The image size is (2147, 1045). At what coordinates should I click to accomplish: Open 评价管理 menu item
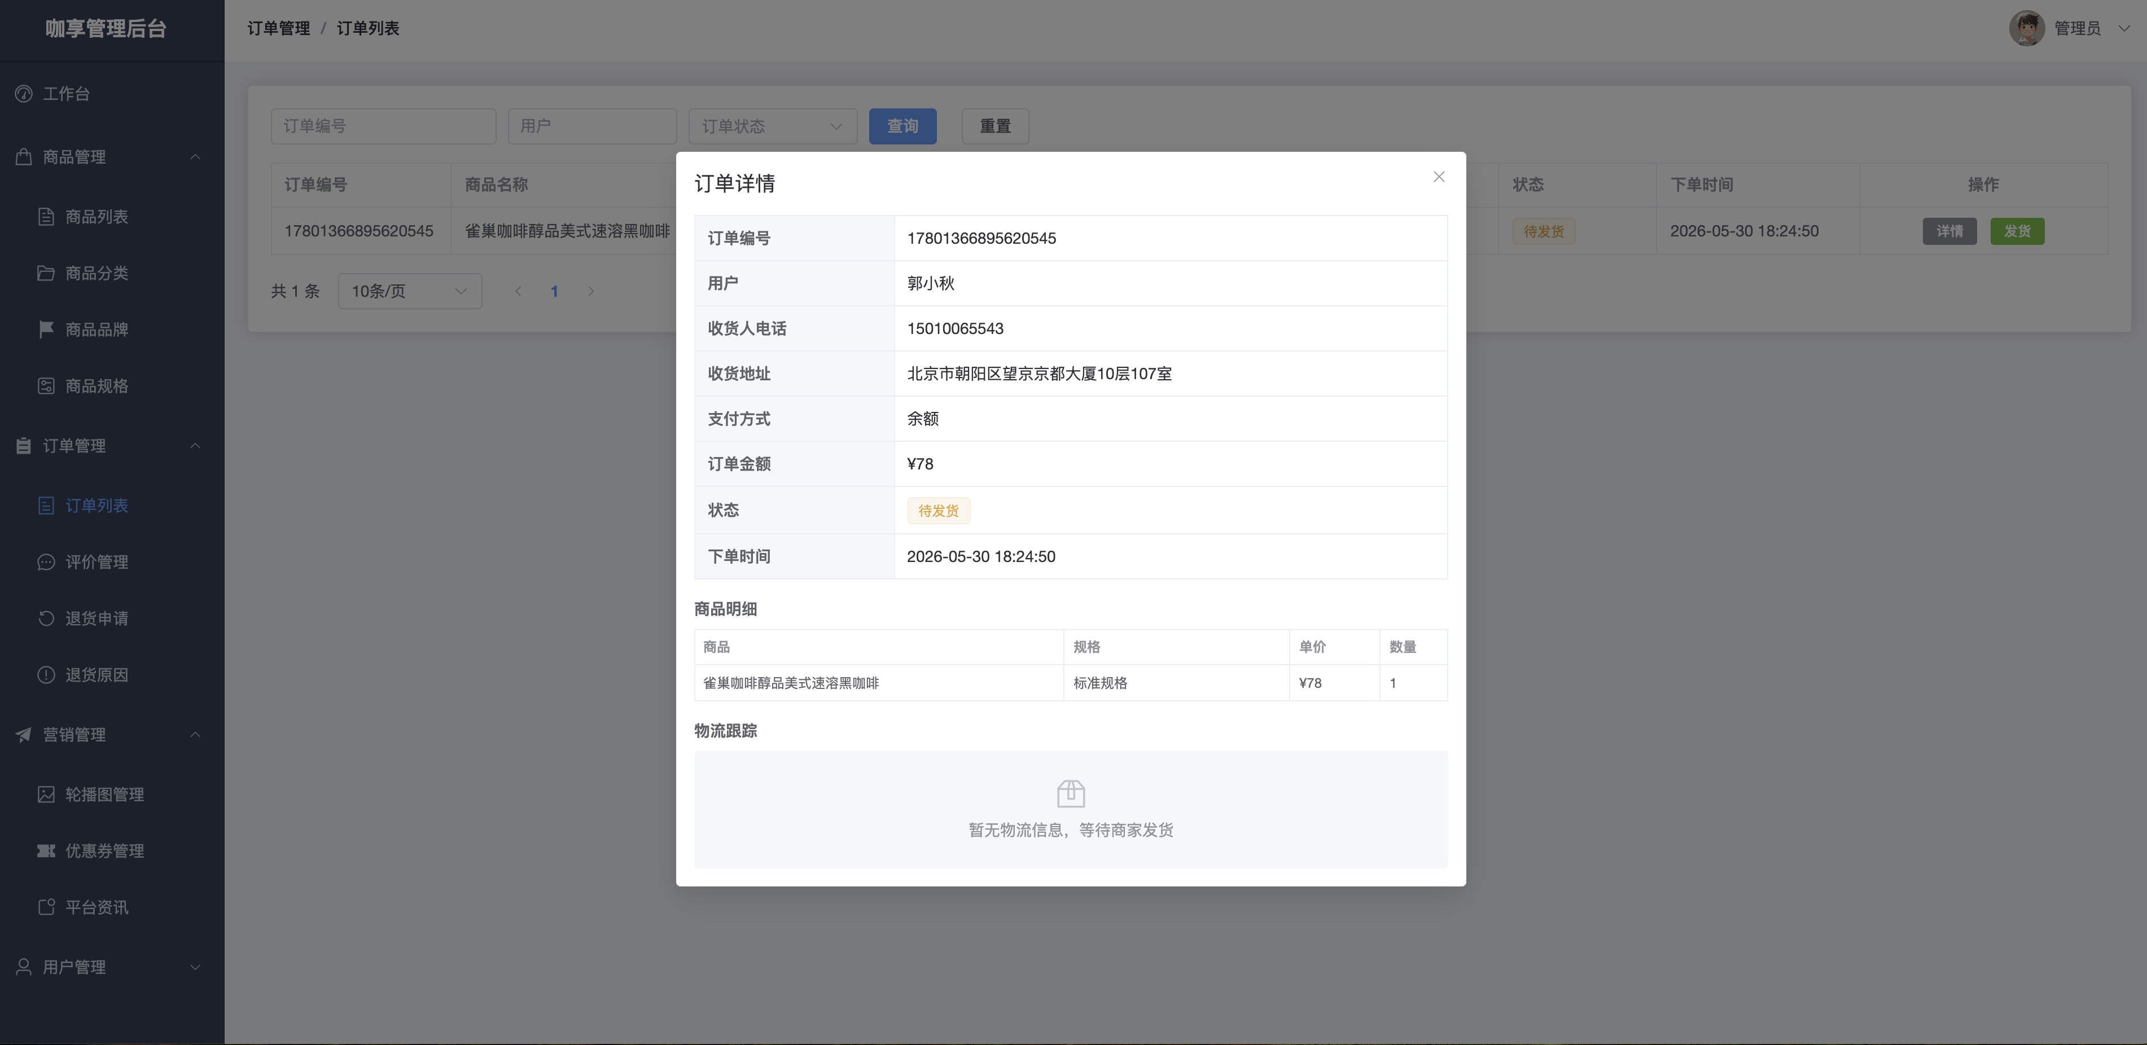(112, 561)
